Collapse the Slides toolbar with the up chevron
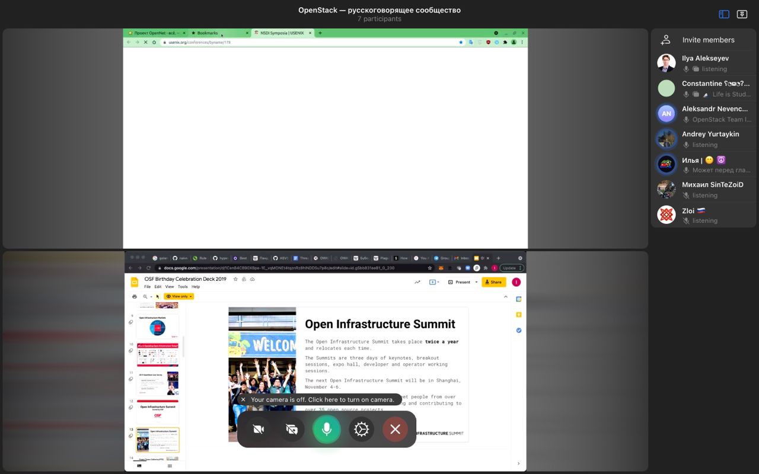This screenshot has width=759, height=474. (x=506, y=296)
